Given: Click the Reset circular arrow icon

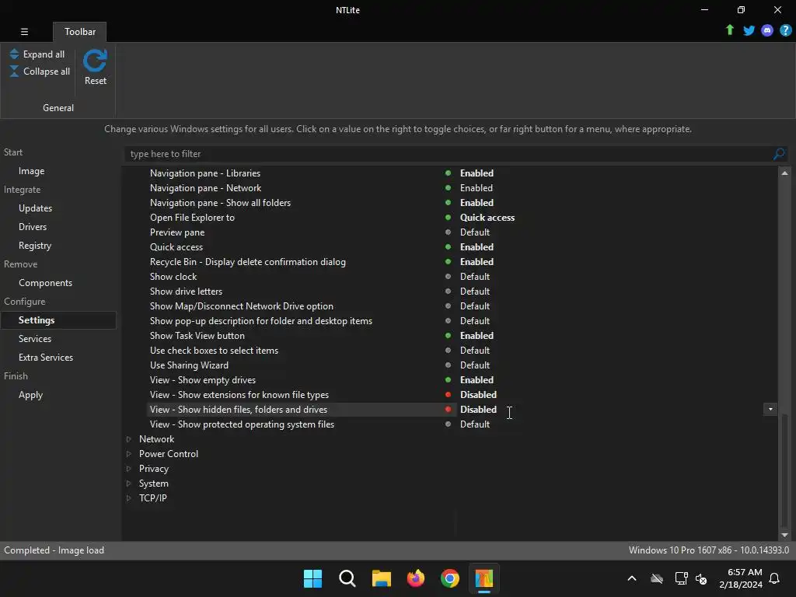Looking at the screenshot, I should coord(95,61).
